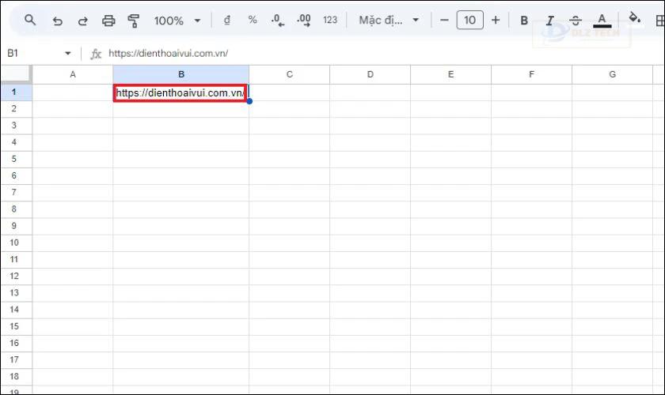Decrease font size with minus button
Screen dimensions: 665x395
pyautogui.click(x=444, y=20)
